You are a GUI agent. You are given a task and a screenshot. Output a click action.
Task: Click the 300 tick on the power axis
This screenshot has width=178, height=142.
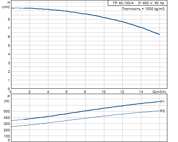coord(7,124)
